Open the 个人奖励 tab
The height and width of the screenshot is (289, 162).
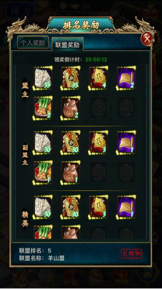point(33,42)
